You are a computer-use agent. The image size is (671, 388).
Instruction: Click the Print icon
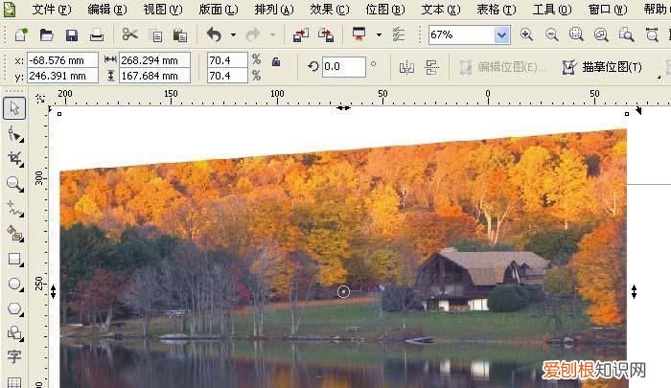[x=96, y=35]
